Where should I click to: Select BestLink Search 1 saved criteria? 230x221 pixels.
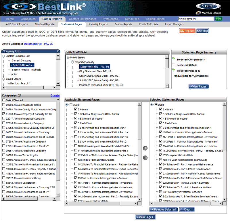20,83
